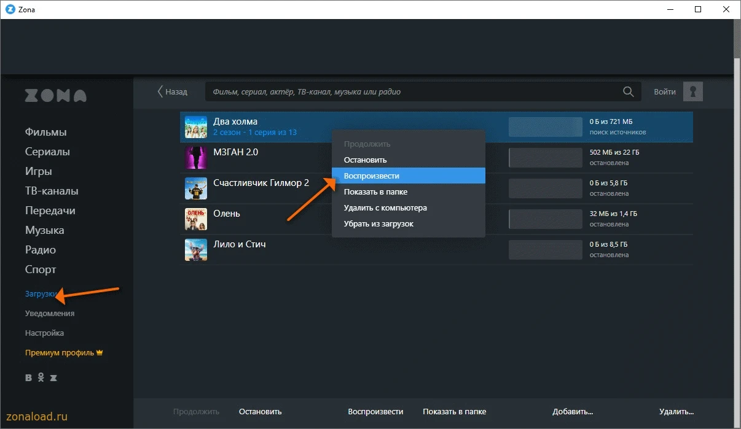741x429 pixels.
Task: Select the M3ГАН 2.0 poster thumbnail
Action: 196,158
